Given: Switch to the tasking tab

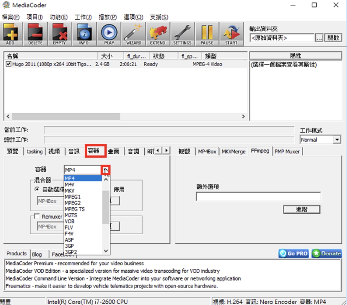Looking at the screenshot, I should 35,151.
